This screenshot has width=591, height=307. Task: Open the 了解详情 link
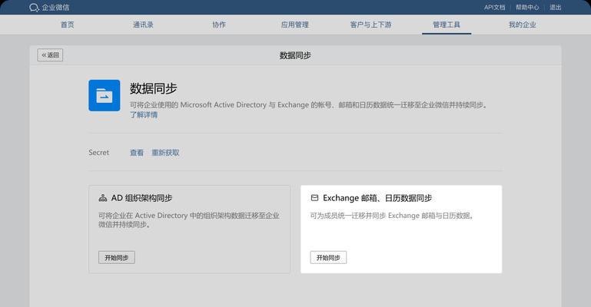pos(144,115)
